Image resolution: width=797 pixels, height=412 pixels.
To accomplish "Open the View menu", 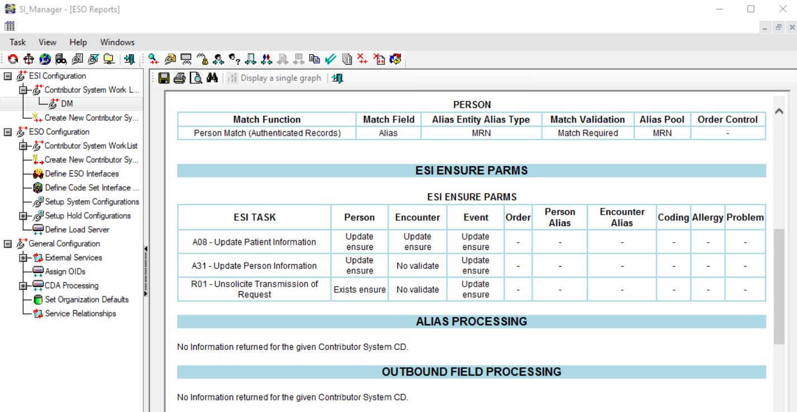I will pos(48,42).
